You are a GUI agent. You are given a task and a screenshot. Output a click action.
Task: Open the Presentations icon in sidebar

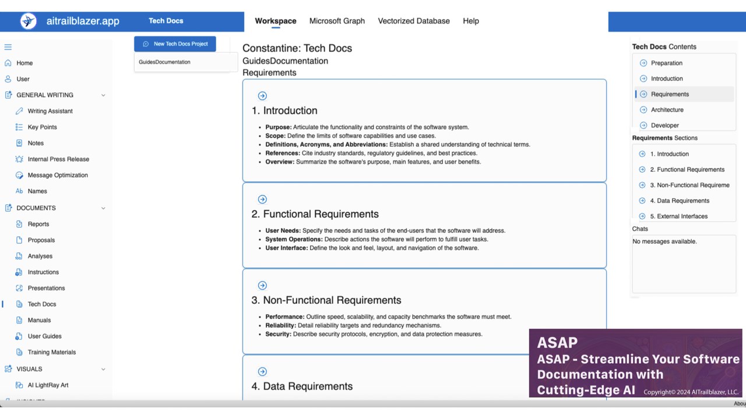tap(19, 288)
